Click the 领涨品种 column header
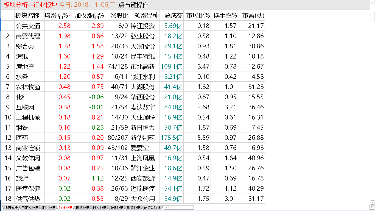 coord(144,16)
